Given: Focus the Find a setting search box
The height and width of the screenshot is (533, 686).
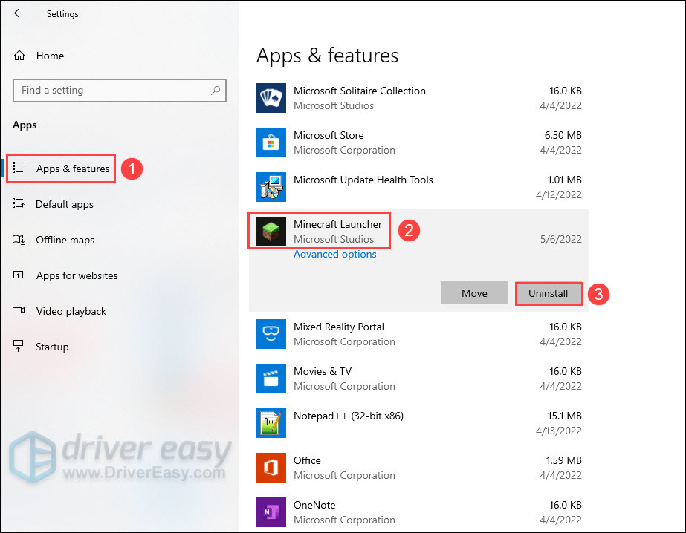Looking at the screenshot, I should [x=120, y=91].
